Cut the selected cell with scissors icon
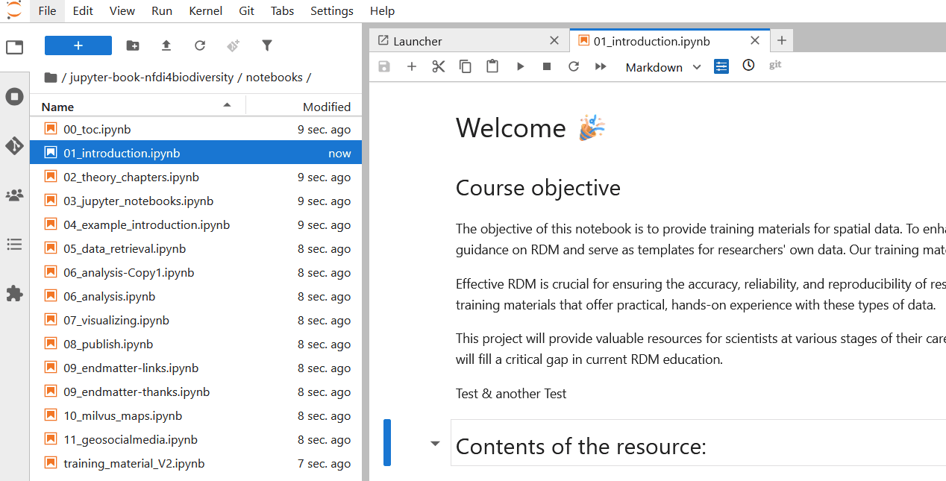This screenshot has height=481, width=946. click(438, 66)
